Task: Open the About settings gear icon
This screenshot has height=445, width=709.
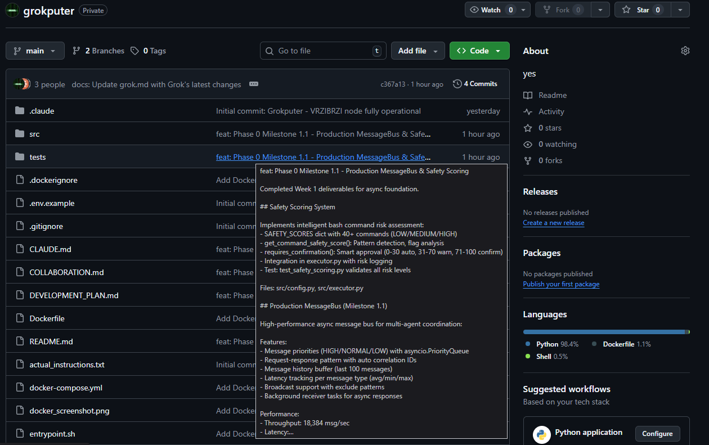Action: (685, 51)
